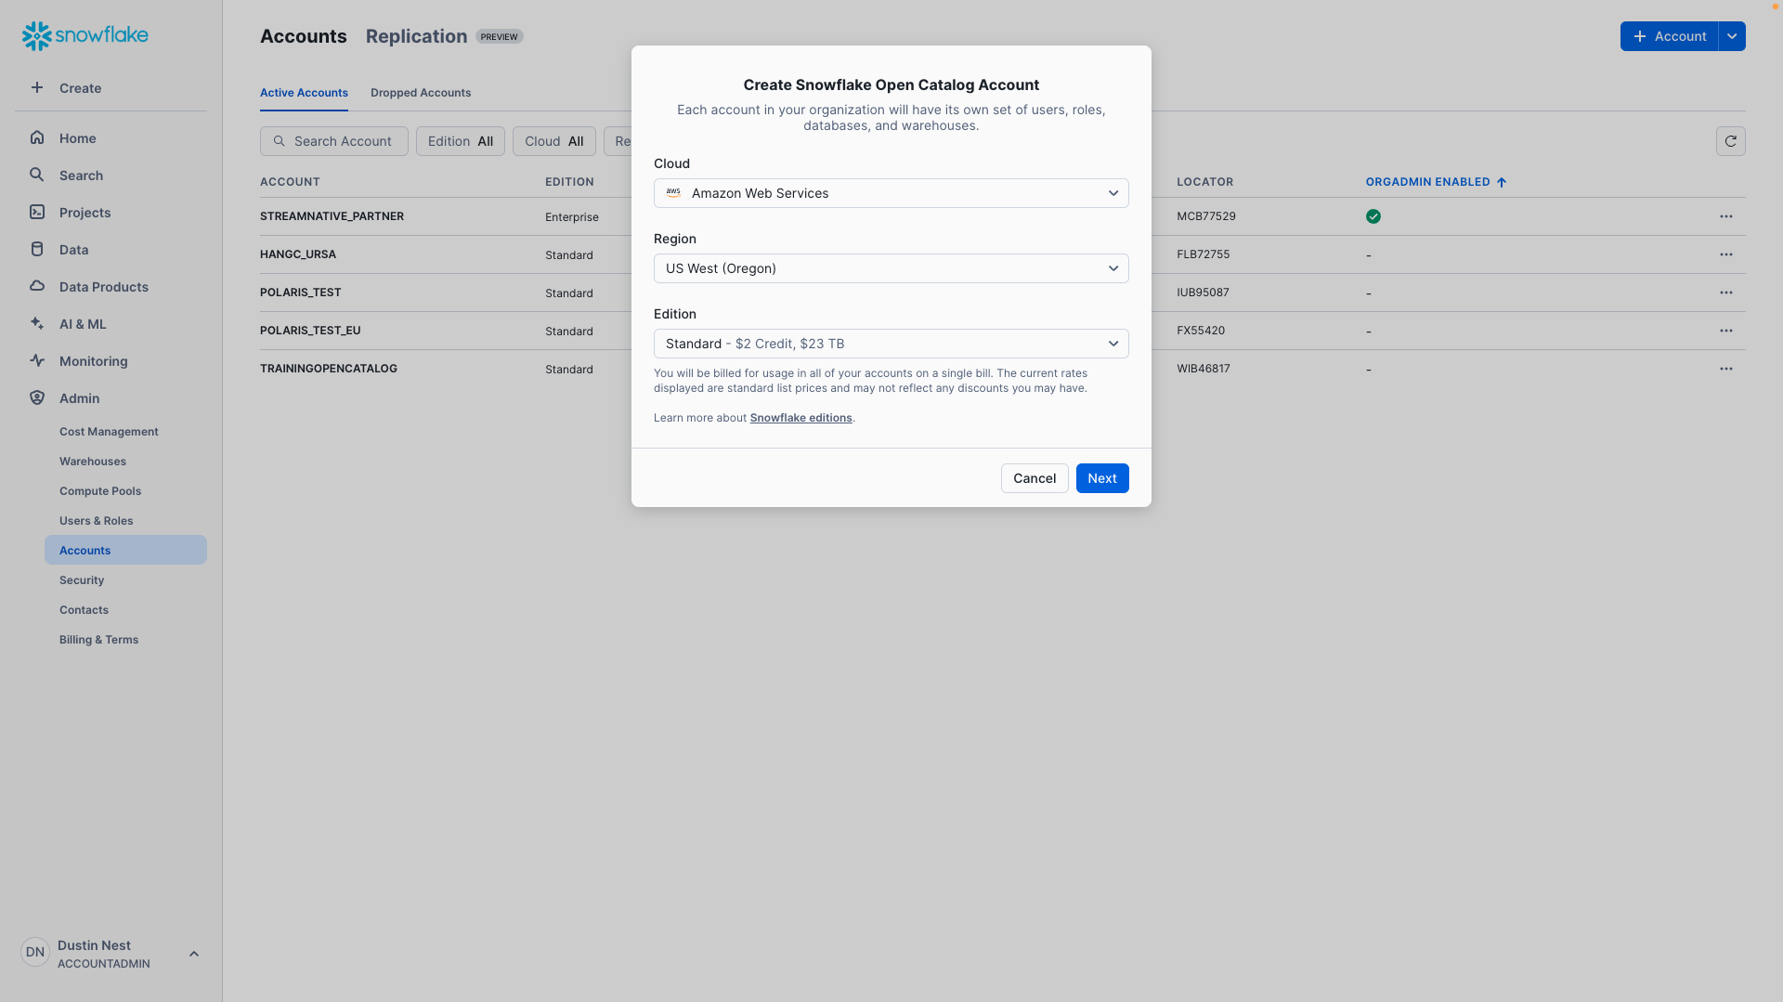The width and height of the screenshot is (1783, 1002).
Task: Select the Monitoring icon
Action: tap(37, 360)
